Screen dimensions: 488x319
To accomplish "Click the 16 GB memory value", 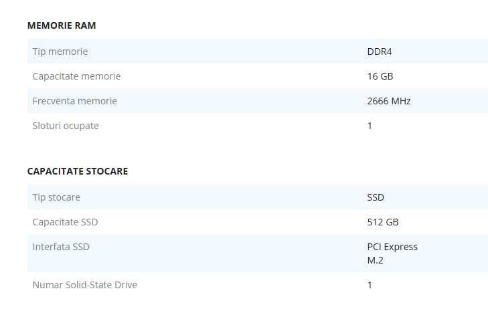I will pos(380,76).
